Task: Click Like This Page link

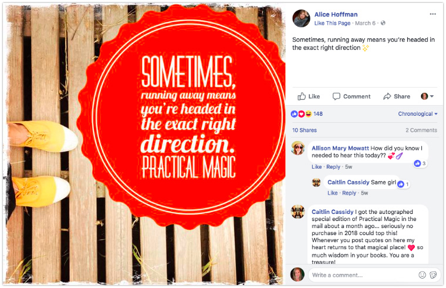Action: coord(332,23)
